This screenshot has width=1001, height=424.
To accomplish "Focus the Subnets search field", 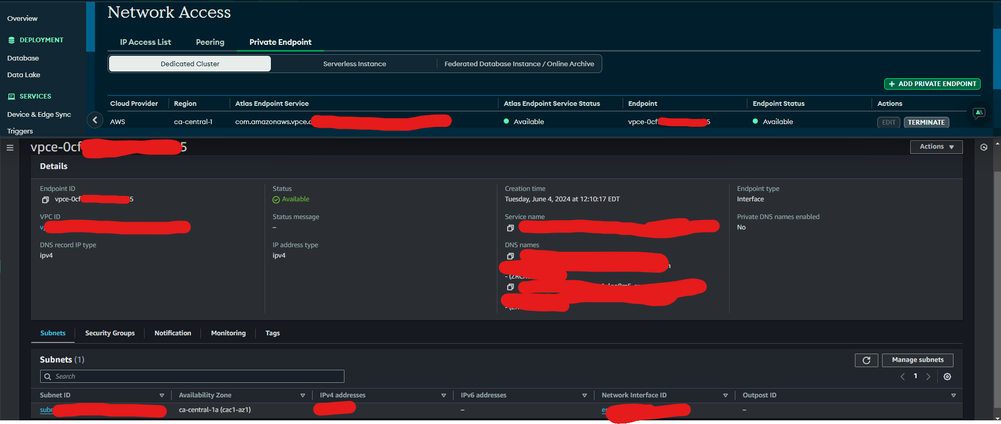I will click(x=192, y=377).
